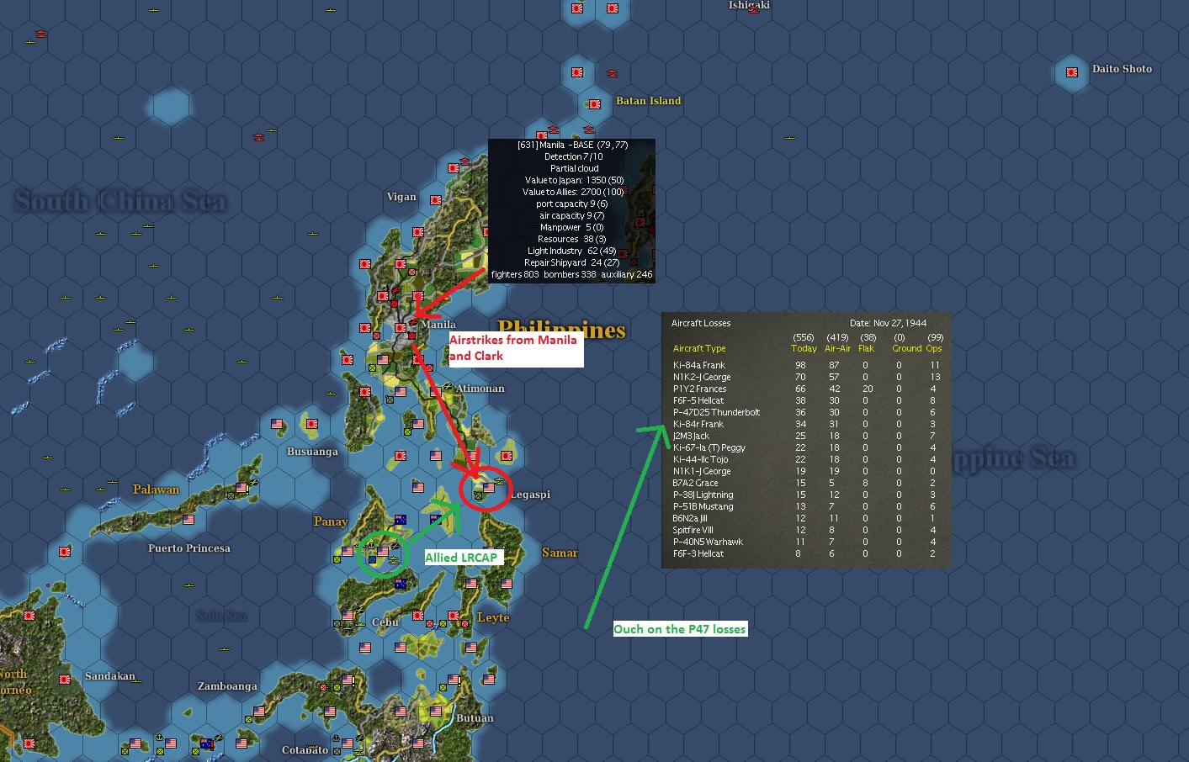Click the Daito Shoto map label
Viewport: 1189px width, 762px height.
(1122, 69)
